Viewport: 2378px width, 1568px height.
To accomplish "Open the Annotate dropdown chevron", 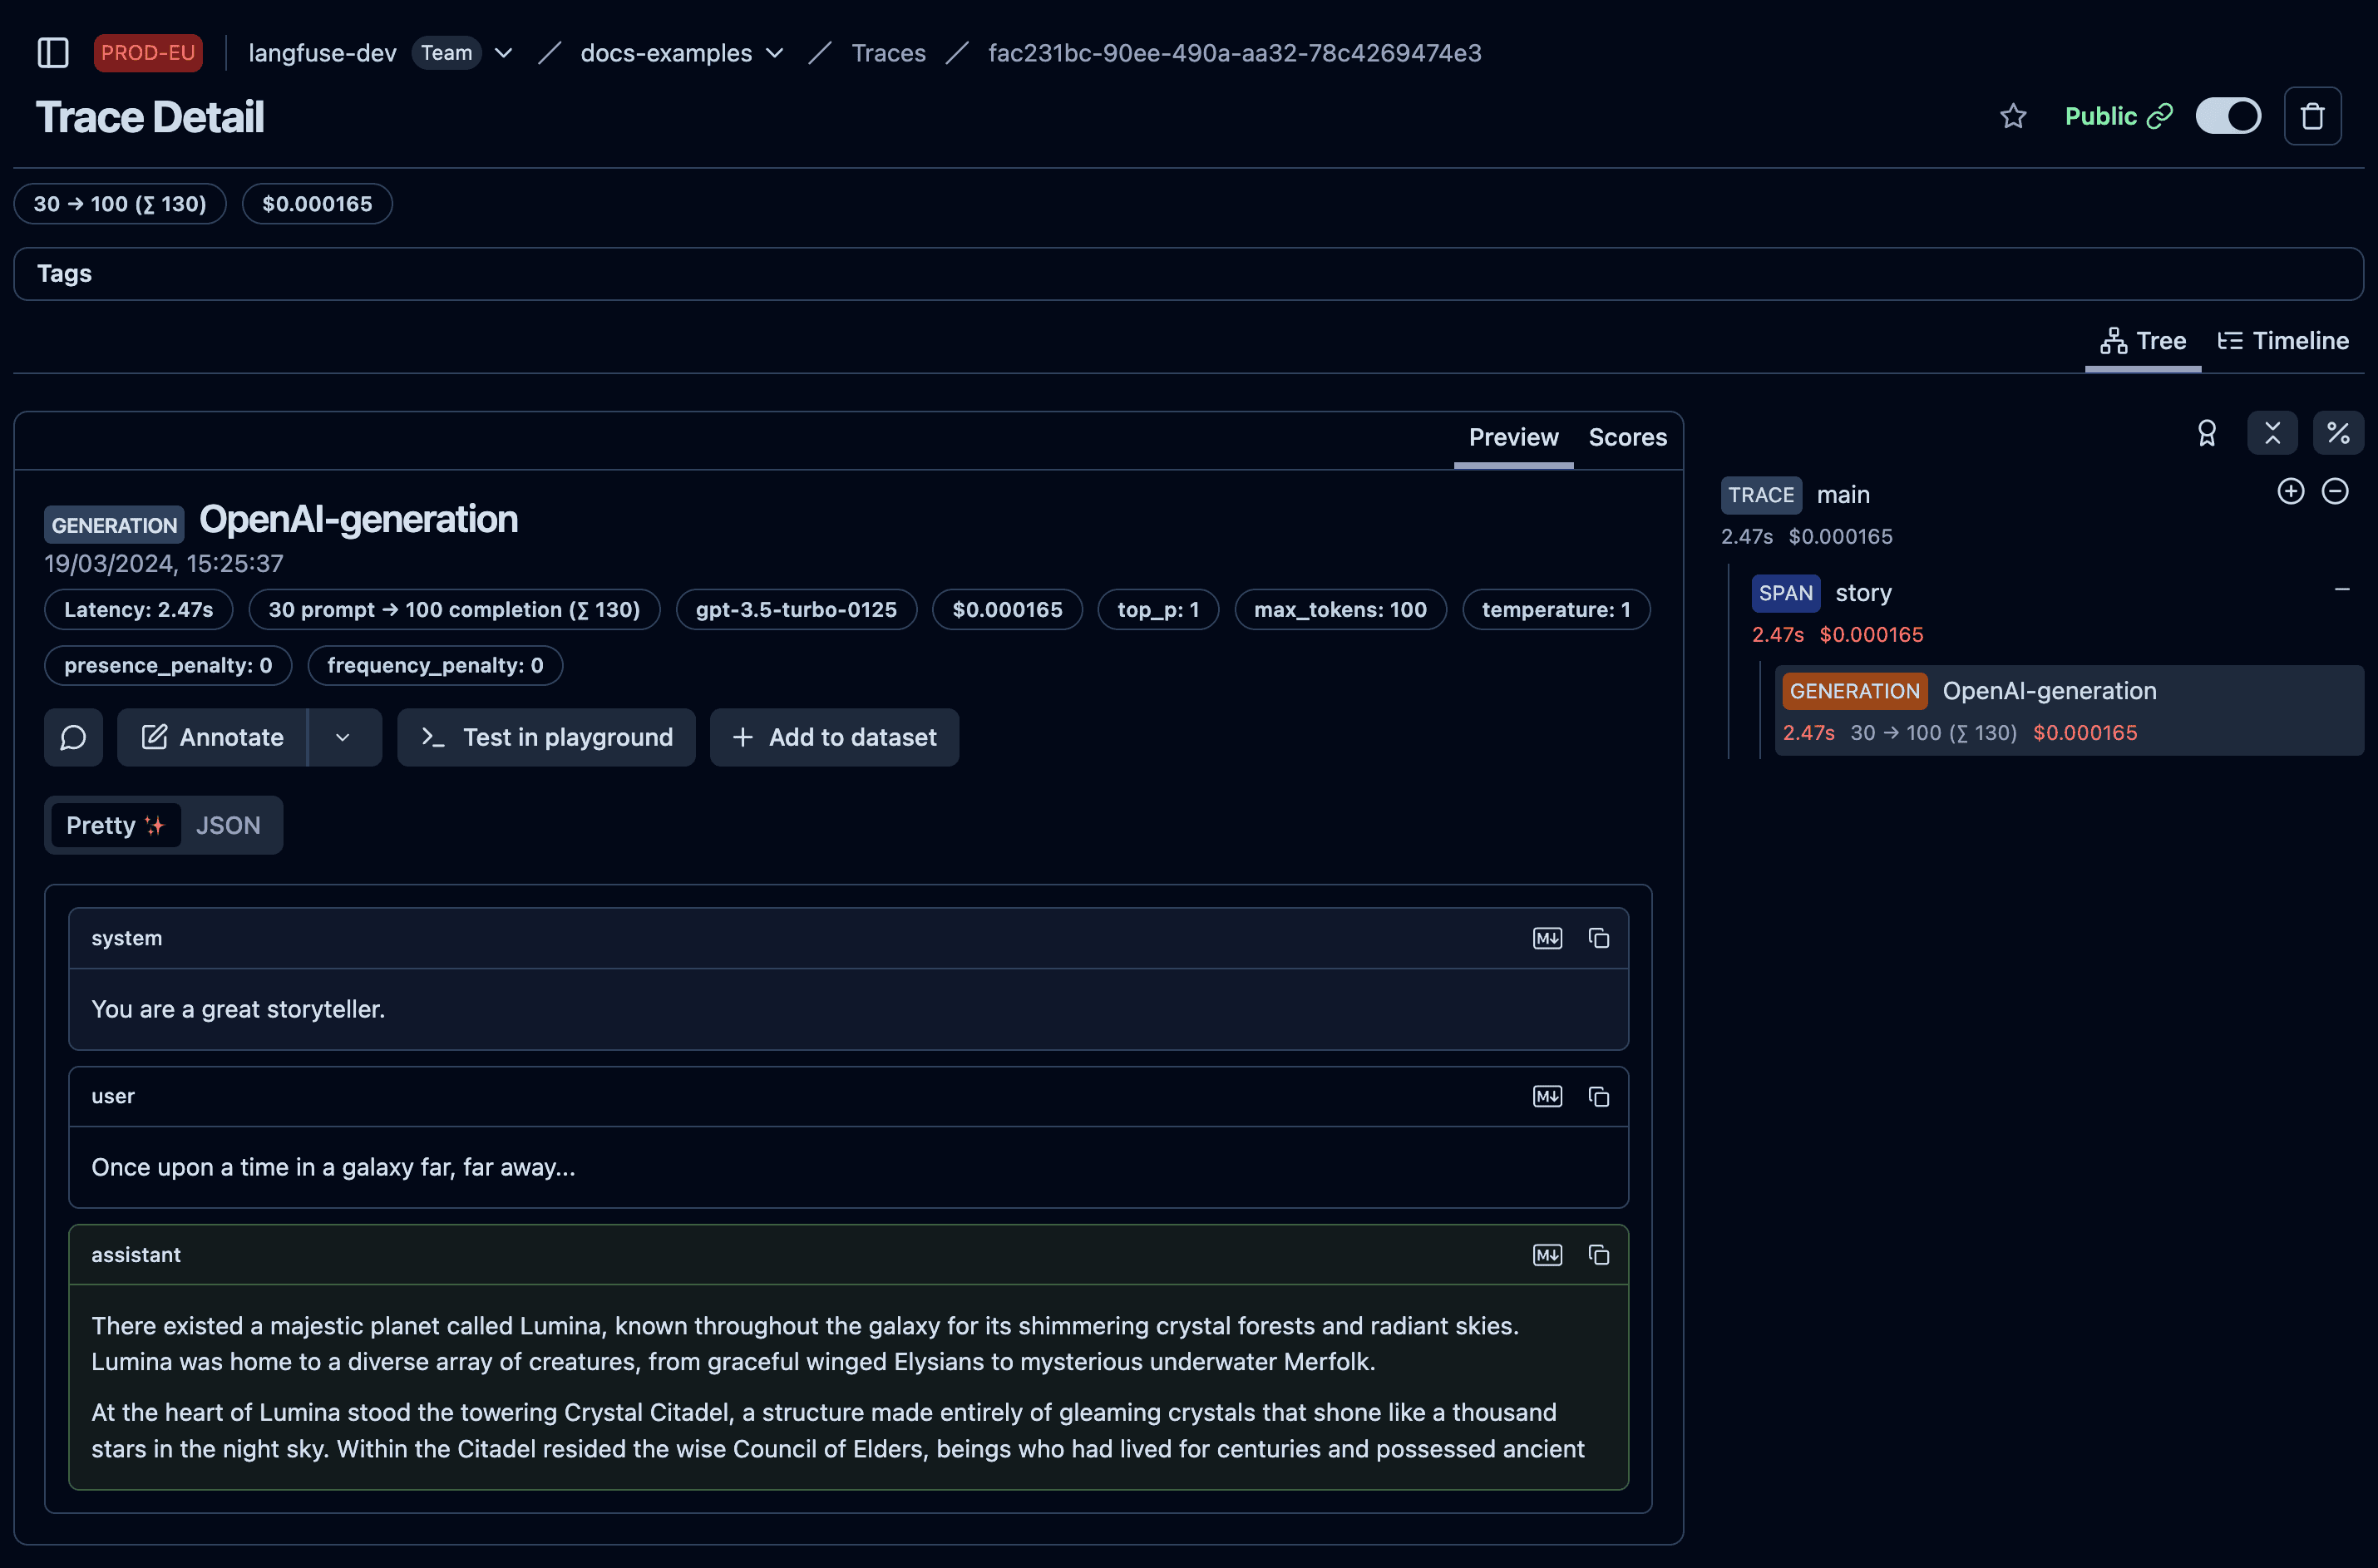I will (344, 737).
